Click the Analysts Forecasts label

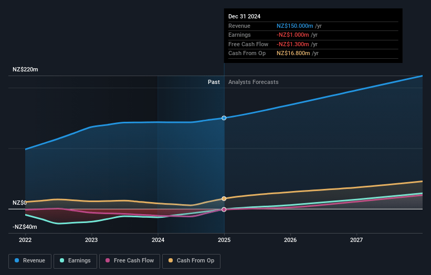click(254, 82)
